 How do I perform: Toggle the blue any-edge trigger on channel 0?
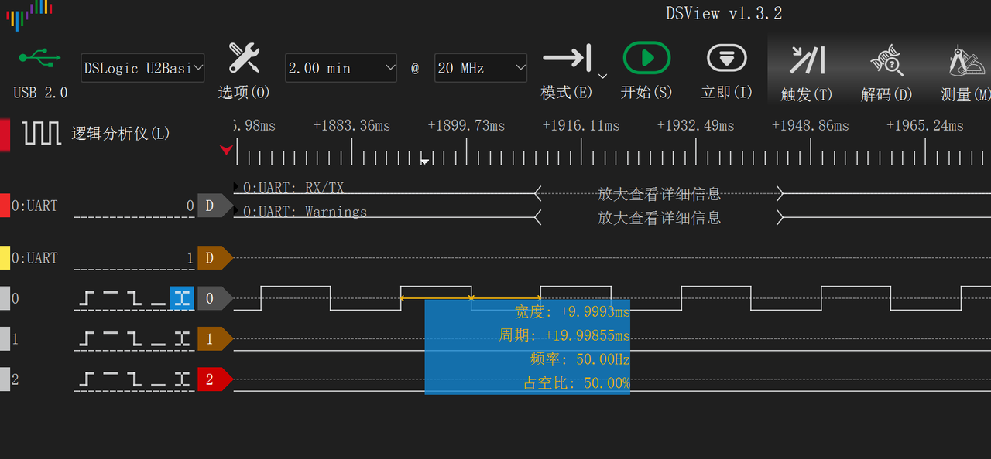click(x=182, y=299)
